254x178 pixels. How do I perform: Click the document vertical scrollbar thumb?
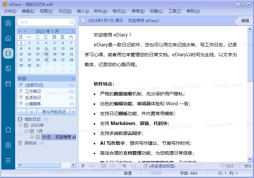click(250, 57)
